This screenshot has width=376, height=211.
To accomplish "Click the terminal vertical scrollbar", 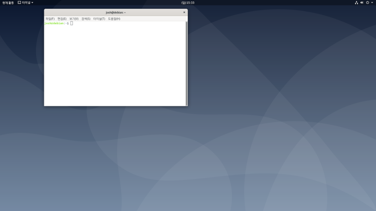I will point(186,64).
